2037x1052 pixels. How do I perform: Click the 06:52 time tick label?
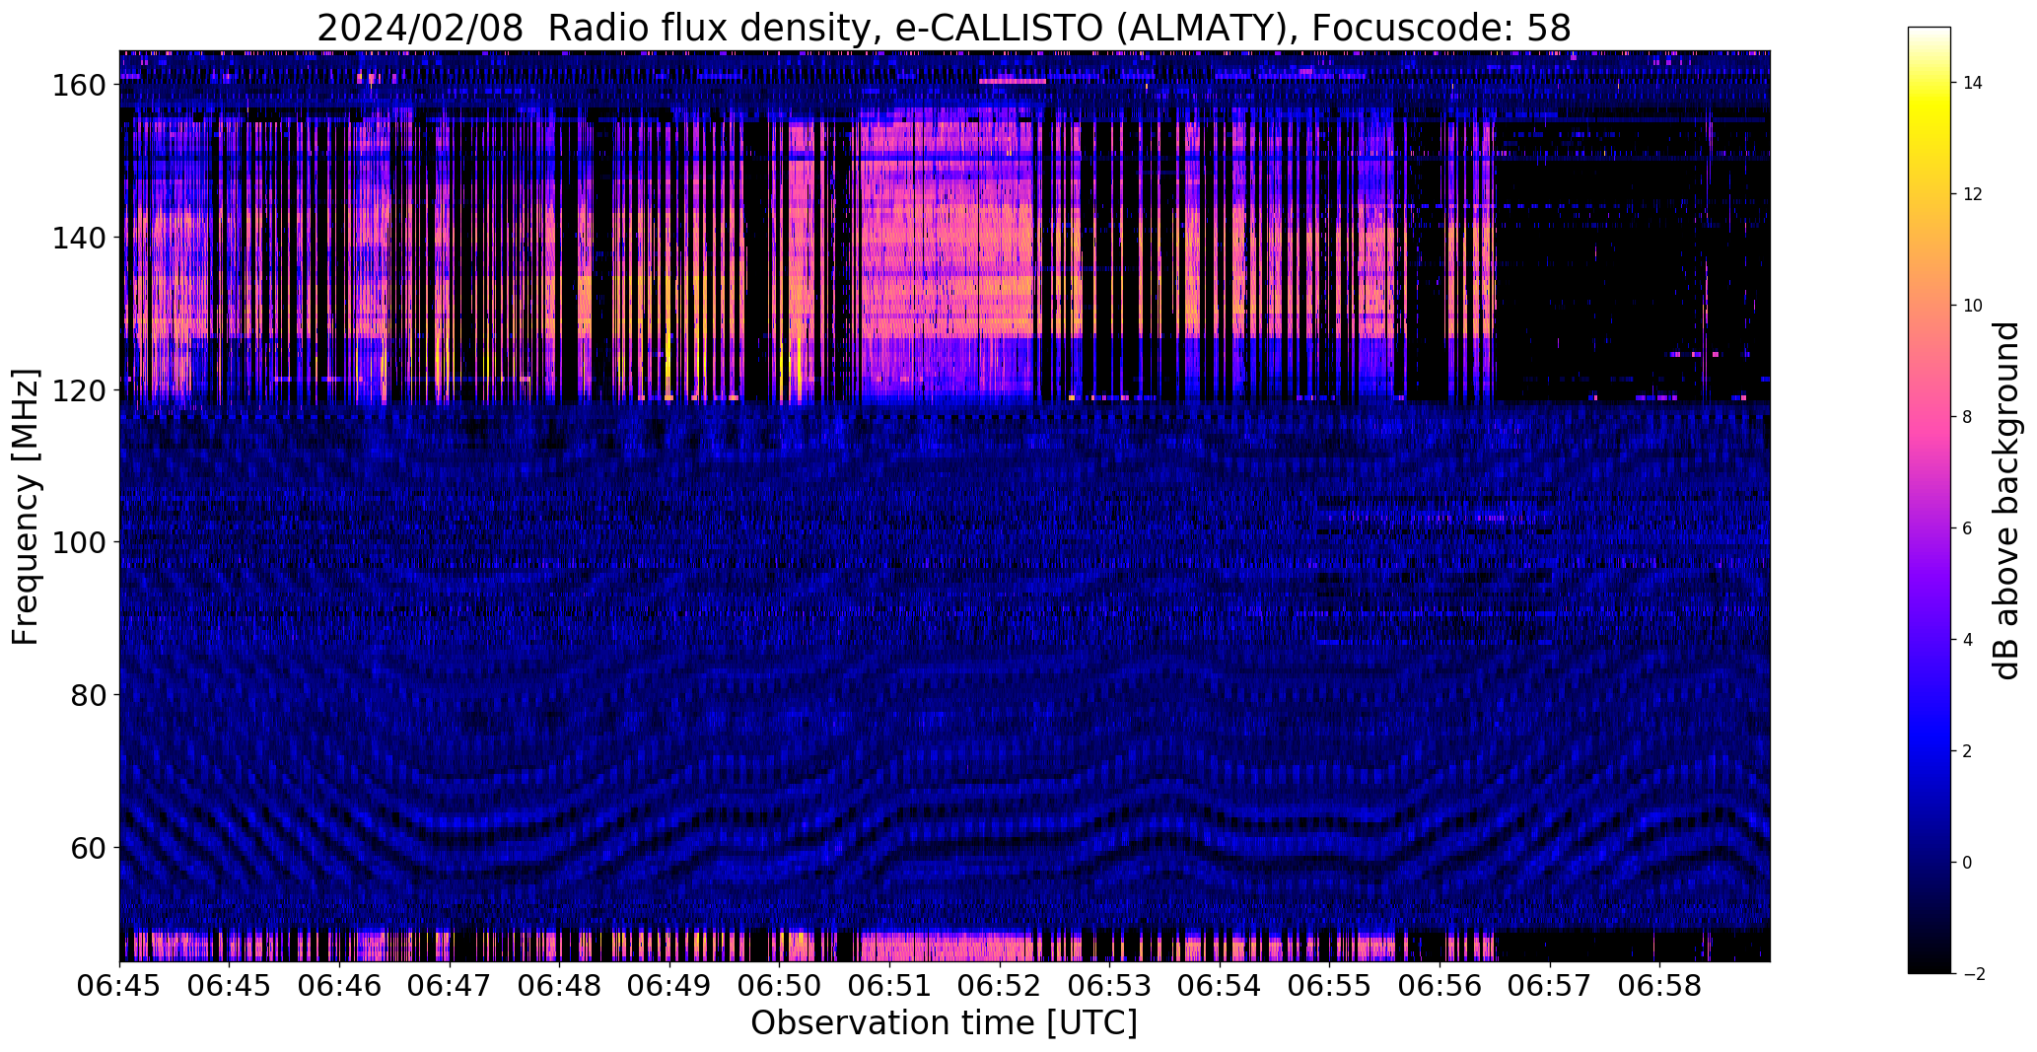point(1000,984)
